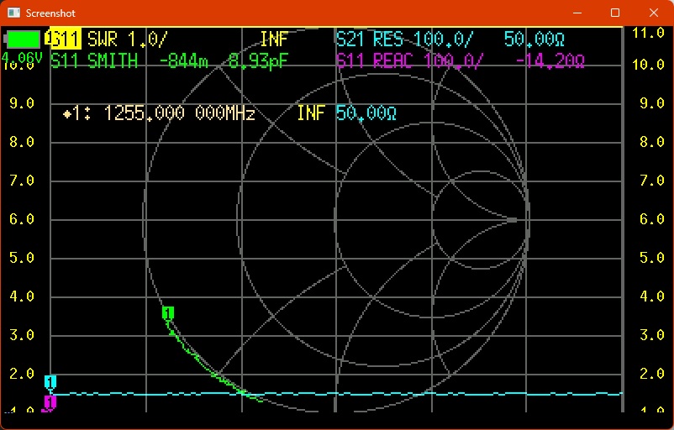This screenshot has height=430, width=674.
Task: Click the yellow-highlighted S11 trace badge
Action: pyautogui.click(x=64, y=39)
